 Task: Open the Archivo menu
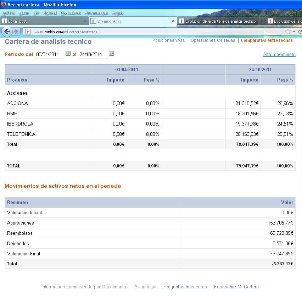point(8,13)
